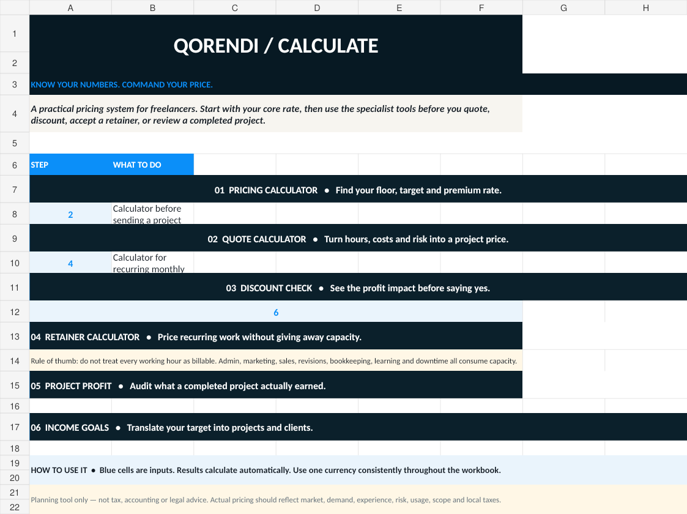Select row 4 header

pyautogui.click(x=15, y=113)
